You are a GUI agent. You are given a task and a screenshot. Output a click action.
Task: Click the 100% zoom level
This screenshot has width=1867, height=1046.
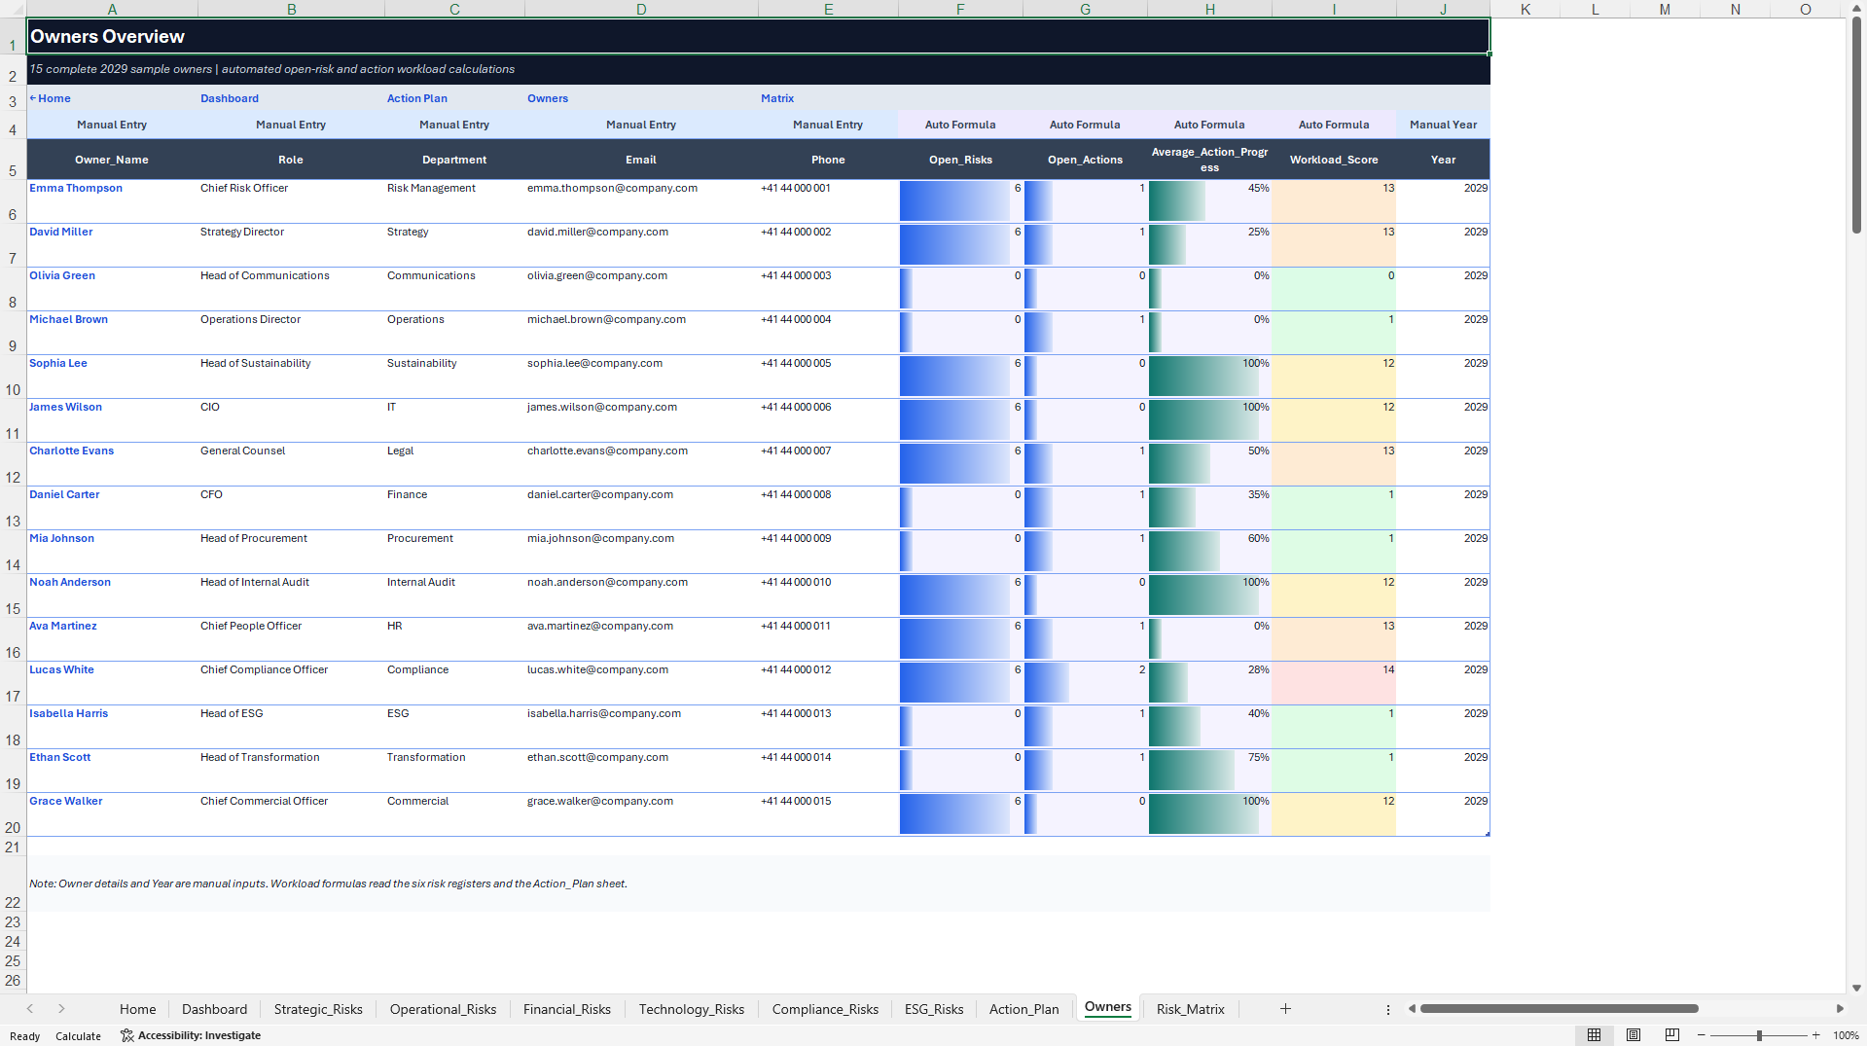click(1846, 1035)
